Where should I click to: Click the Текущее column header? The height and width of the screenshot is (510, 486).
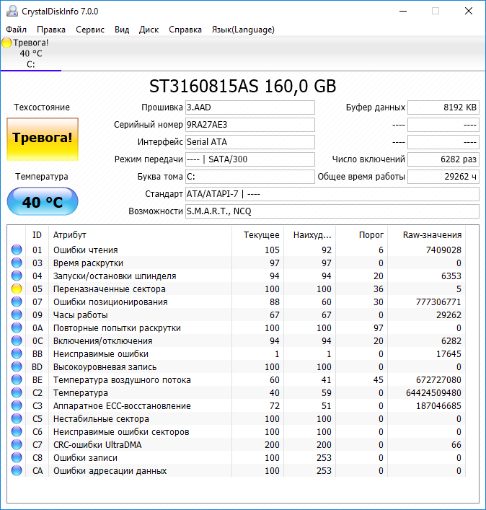(x=258, y=235)
